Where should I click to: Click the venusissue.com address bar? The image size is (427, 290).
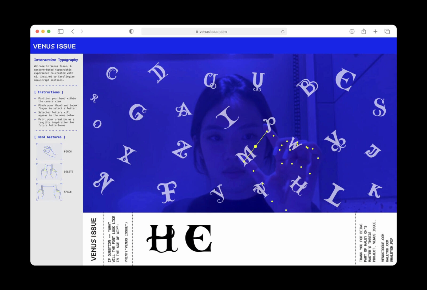point(213,31)
